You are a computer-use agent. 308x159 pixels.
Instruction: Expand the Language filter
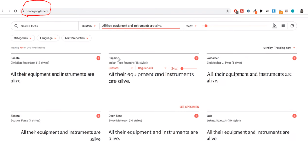tap(48, 38)
